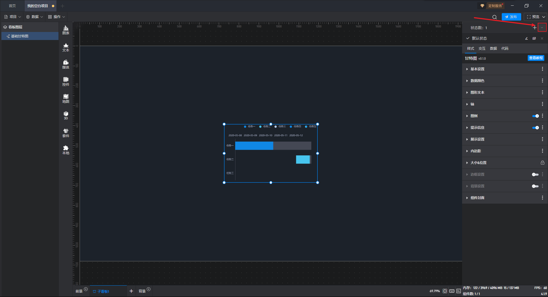Open the 预览 preview dropdown arrow
Screen dimensions: 548x297
pyautogui.click(x=544, y=17)
